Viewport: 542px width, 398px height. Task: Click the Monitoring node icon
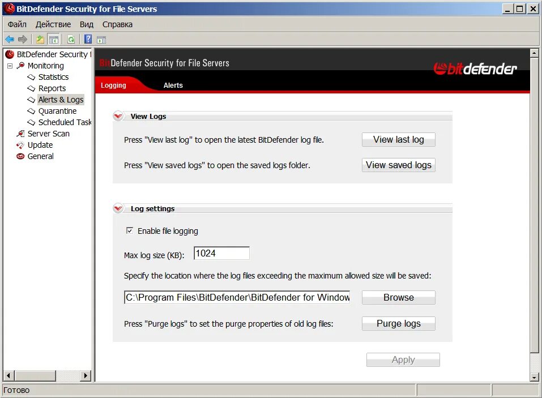click(x=21, y=66)
